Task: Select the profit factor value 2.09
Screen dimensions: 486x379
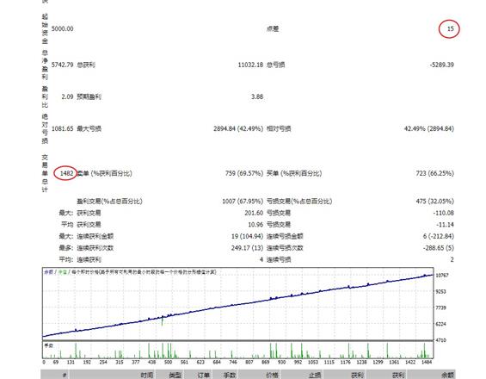Action: pos(67,96)
